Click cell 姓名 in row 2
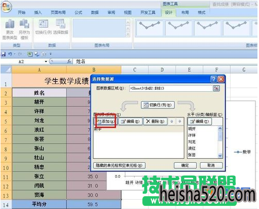259x209 pixels. pyautogui.click(x=39, y=93)
